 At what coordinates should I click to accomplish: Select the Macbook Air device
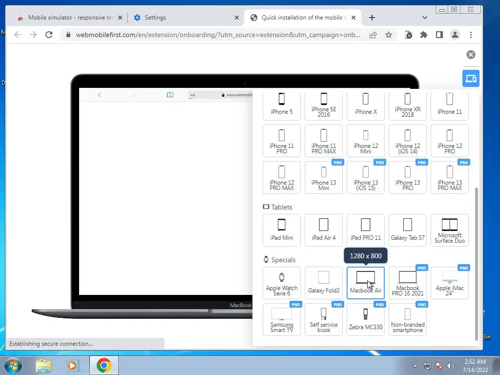click(x=366, y=283)
